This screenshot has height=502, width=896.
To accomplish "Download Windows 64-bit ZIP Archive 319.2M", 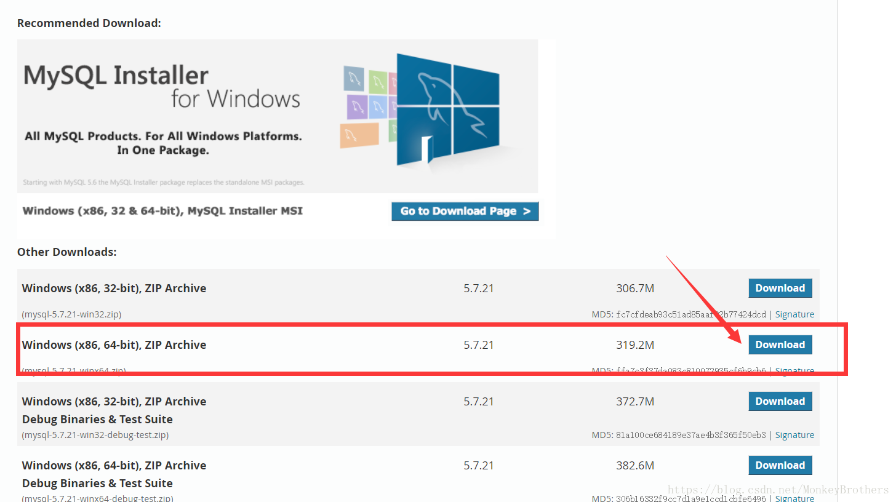I will (x=780, y=345).
